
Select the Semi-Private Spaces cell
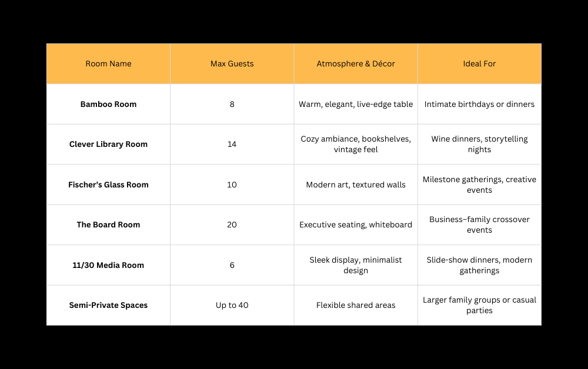point(108,305)
